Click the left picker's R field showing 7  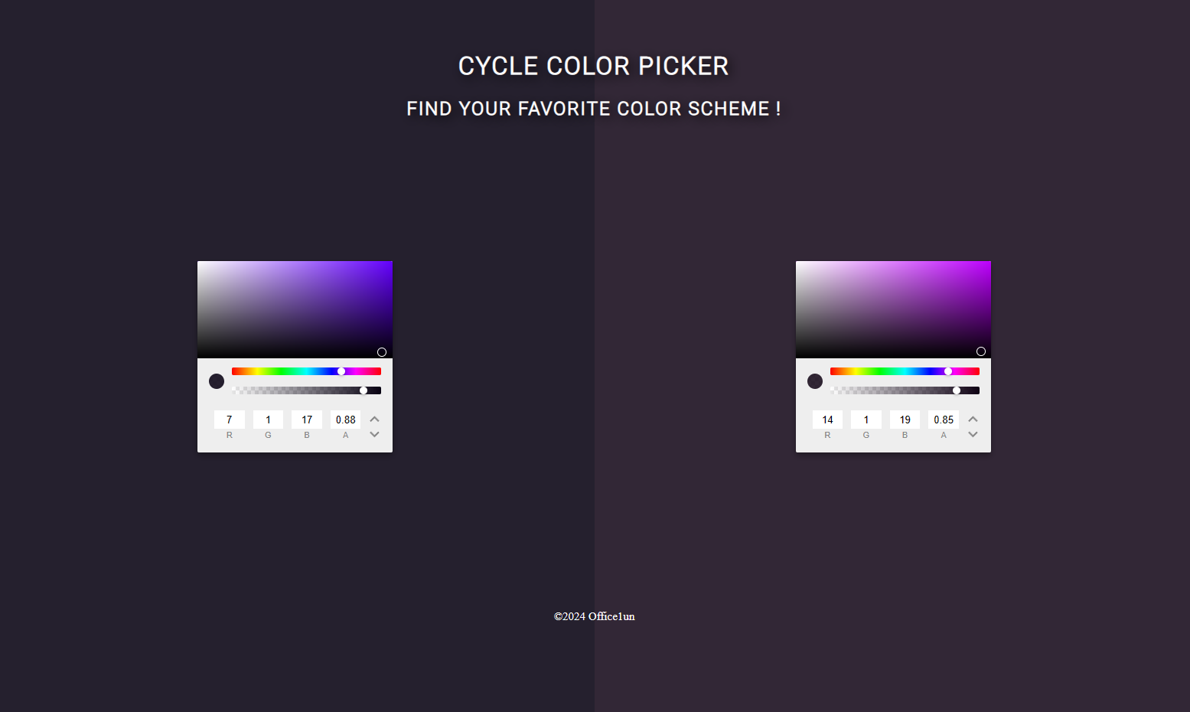point(230,420)
